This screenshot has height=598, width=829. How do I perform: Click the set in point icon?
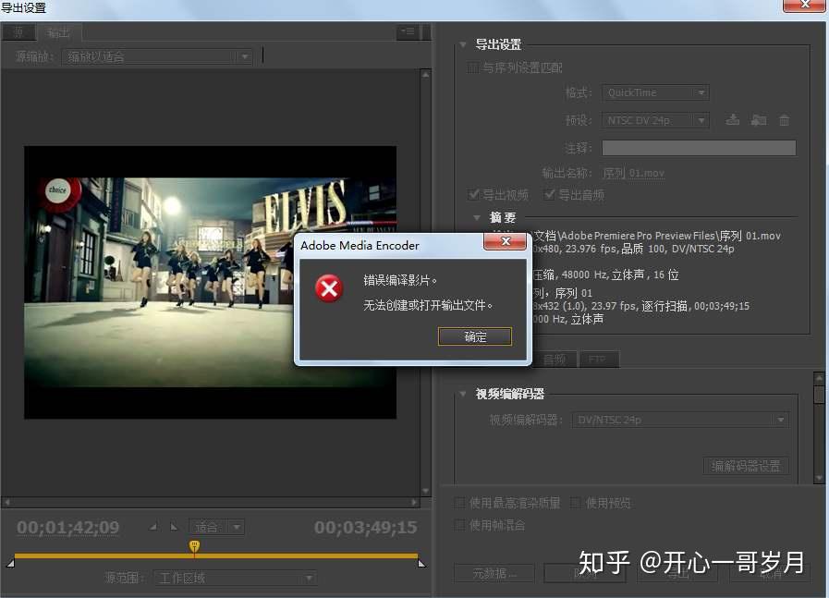tap(153, 527)
